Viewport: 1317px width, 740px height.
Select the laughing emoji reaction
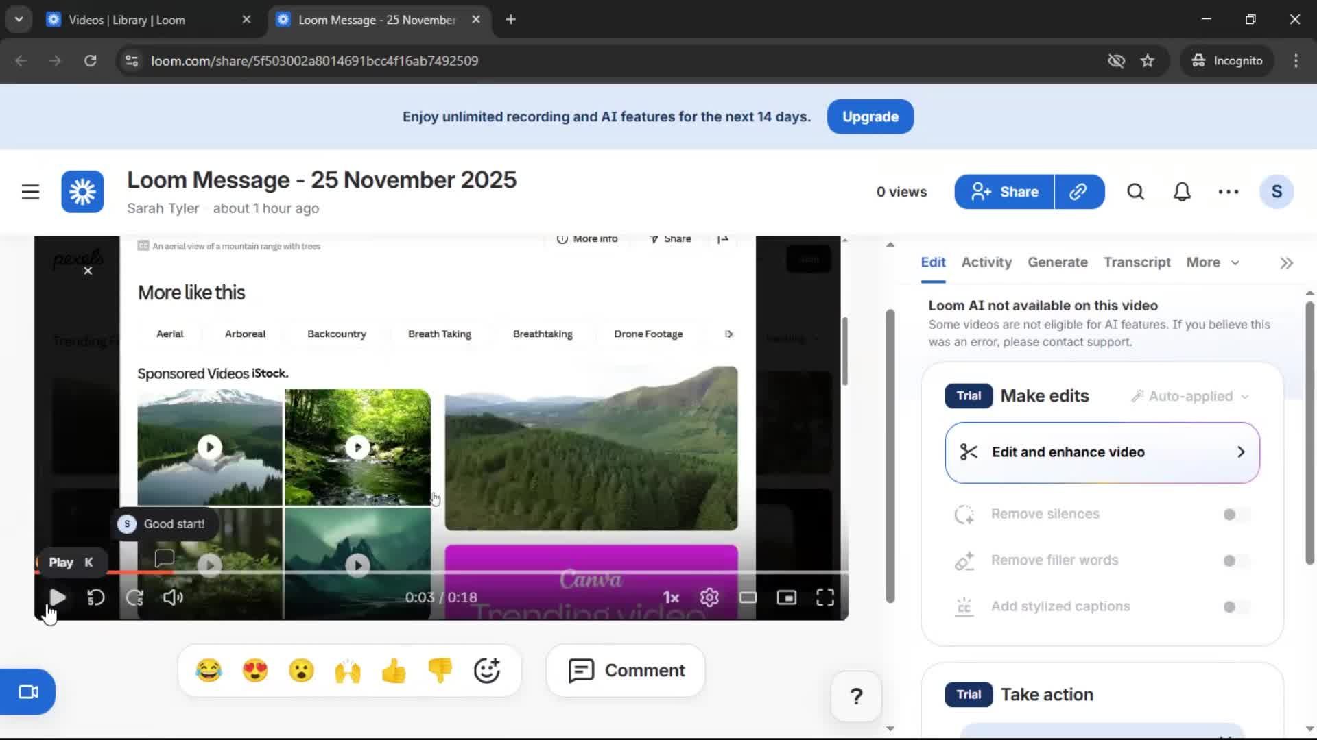[x=210, y=670]
